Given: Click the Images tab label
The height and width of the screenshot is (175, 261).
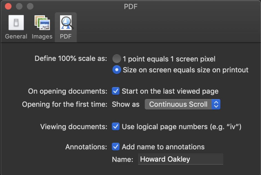Looking at the screenshot, I should click(42, 36).
